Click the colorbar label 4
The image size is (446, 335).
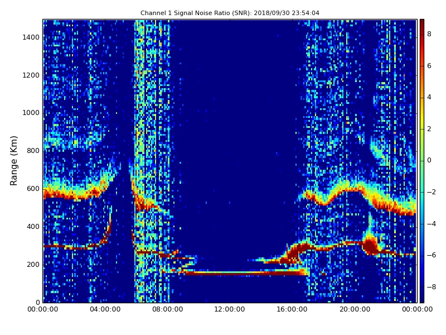(x=429, y=97)
